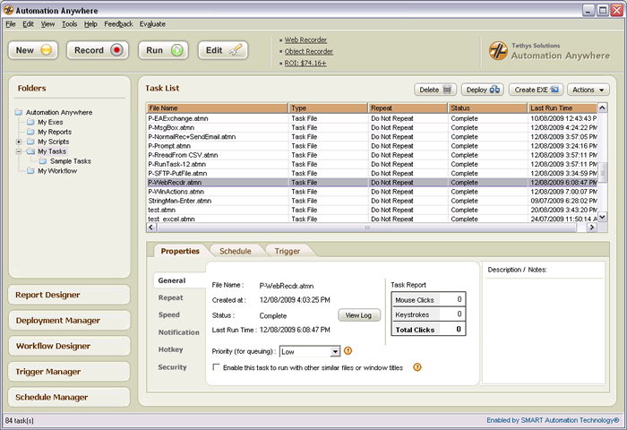This screenshot has width=627, height=430.
Task: Open the Repeat properties section
Action: (x=170, y=297)
